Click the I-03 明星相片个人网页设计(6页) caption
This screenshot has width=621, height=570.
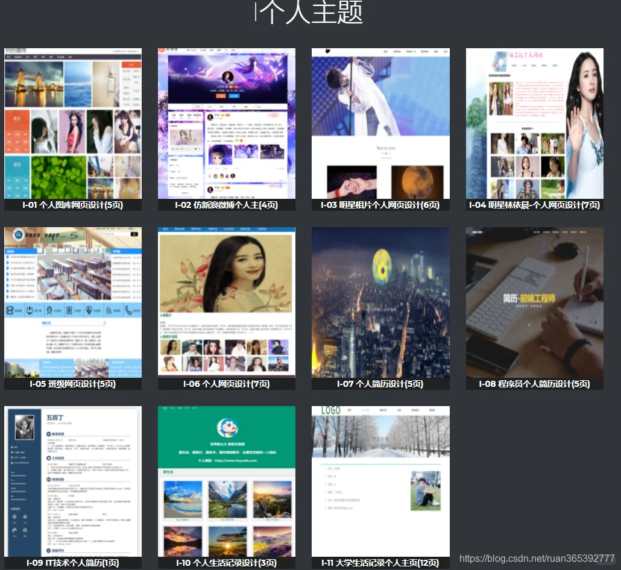[x=380, y=205]
